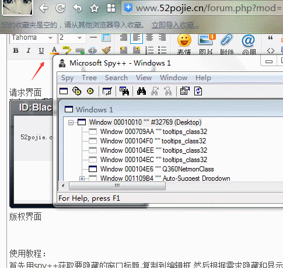
Task: Remove hyperlink with unlink icon
Action: (92, 51)
